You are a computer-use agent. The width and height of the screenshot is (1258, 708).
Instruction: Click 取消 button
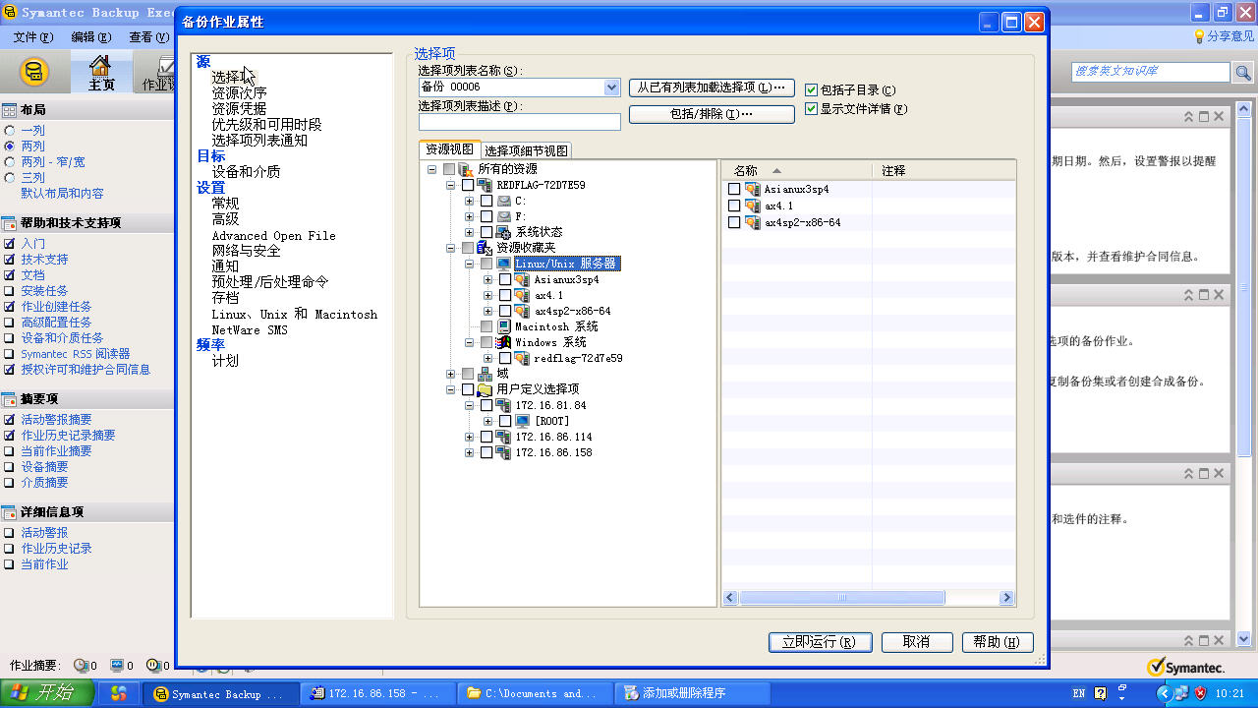916,642
